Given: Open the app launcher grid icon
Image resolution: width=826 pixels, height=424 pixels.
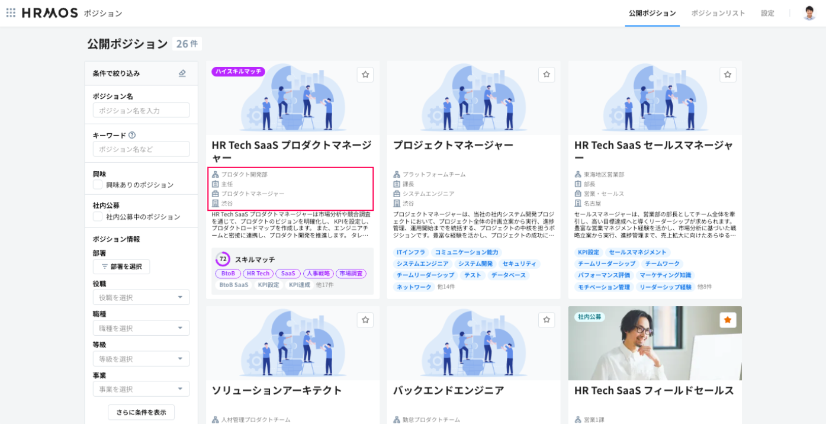Looking at the screenshot, I should coord(11,13).
